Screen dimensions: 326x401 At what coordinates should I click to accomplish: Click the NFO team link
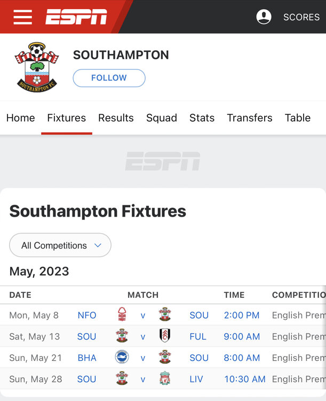[x=87, y=315]
